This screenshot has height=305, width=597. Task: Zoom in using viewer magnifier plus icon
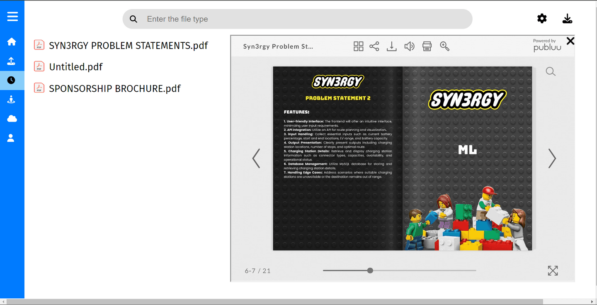coord(445,46)
